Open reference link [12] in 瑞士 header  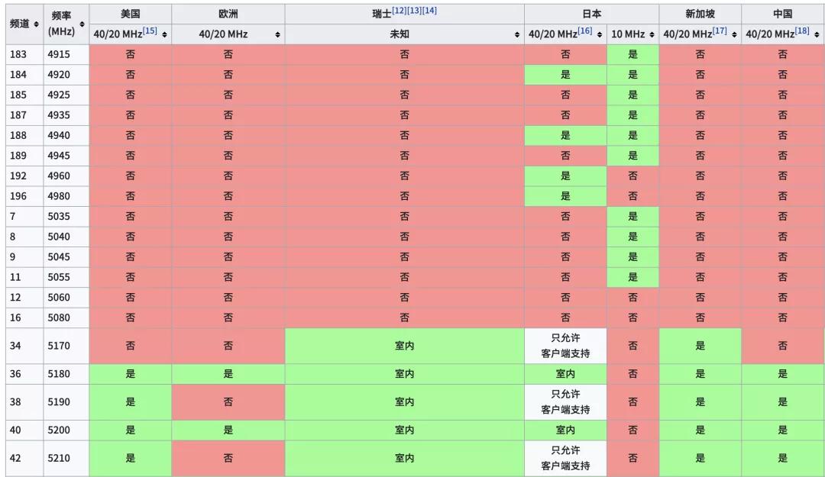(x=398, y=10)
